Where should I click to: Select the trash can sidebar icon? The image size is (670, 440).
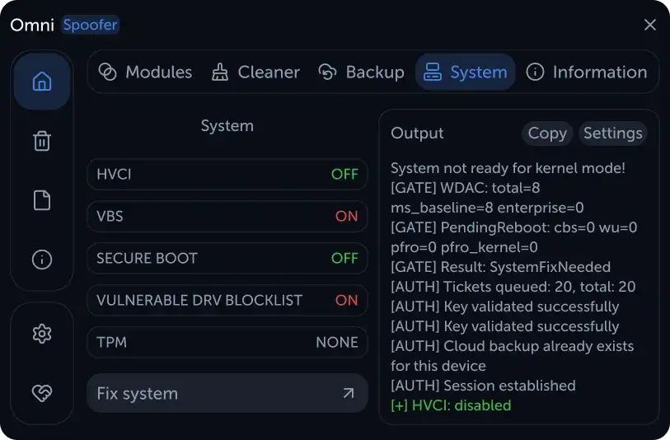42,141
